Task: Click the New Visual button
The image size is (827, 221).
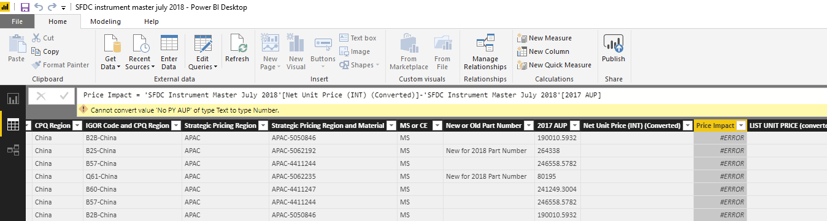Action: [x=296, y=53]
